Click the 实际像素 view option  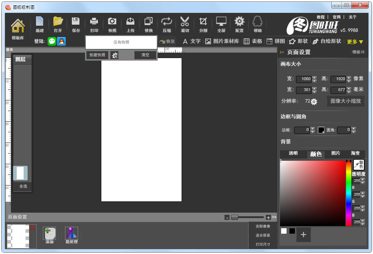263,226
